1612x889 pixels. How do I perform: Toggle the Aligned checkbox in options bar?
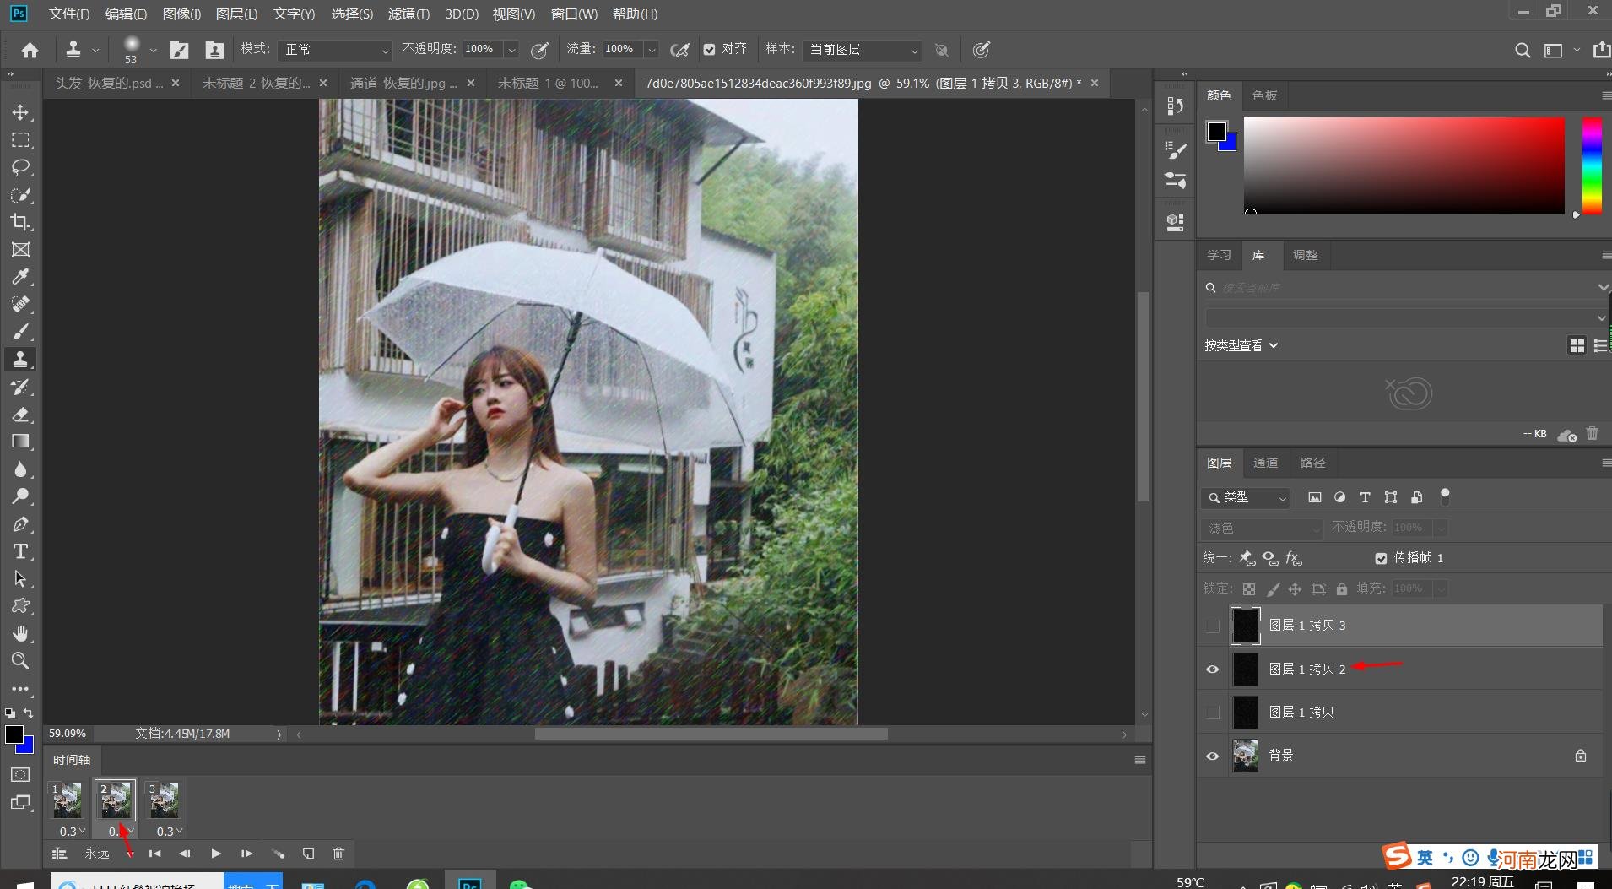pyautogui.click(x=709, y=50)
